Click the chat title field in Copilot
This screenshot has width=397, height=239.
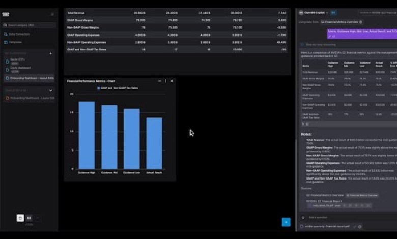(378, 13)
